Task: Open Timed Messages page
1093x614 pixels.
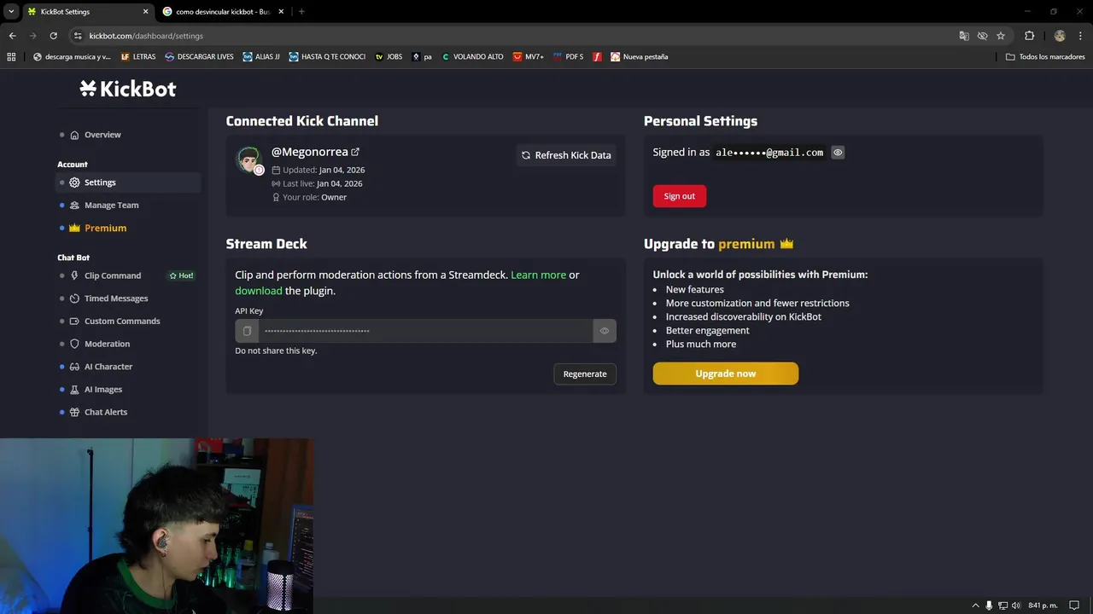Action: pos(116,298)
